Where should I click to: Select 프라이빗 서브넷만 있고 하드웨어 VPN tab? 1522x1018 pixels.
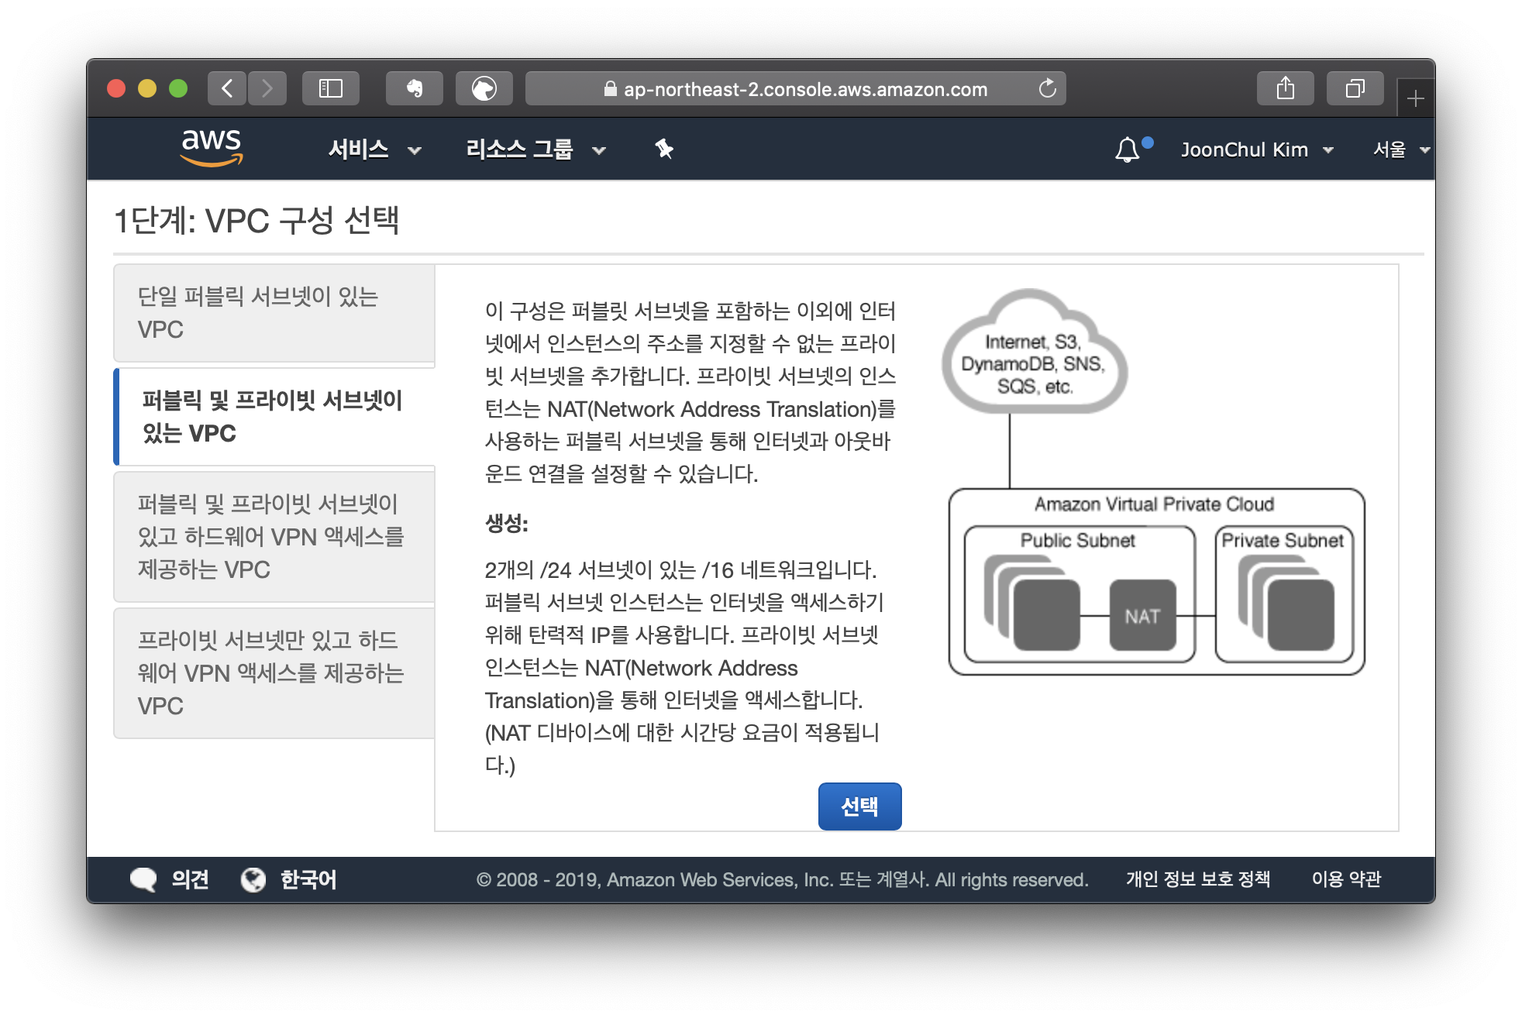click(274, 672)
